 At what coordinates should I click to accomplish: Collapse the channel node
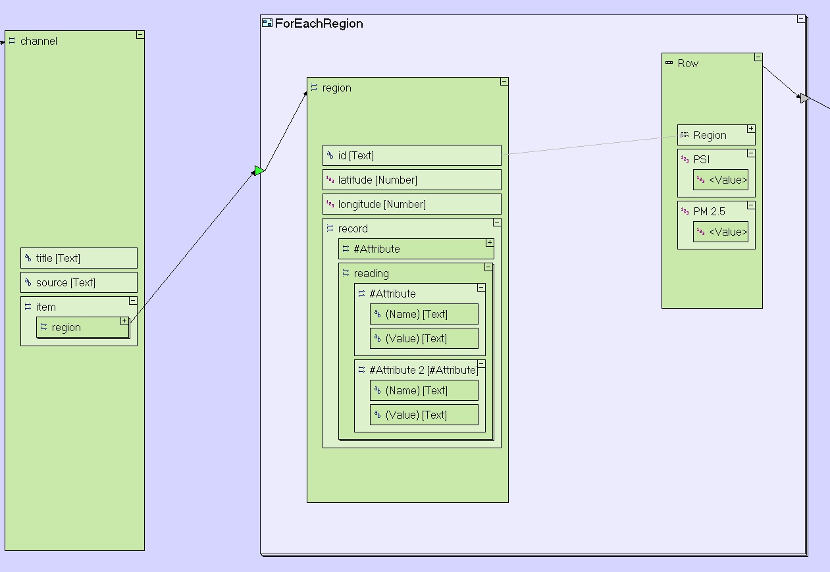(140, 35)
